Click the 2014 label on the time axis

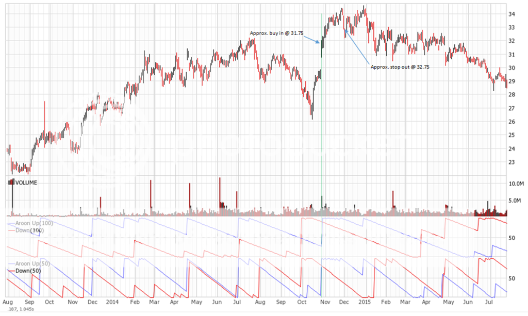click(112, 302)
